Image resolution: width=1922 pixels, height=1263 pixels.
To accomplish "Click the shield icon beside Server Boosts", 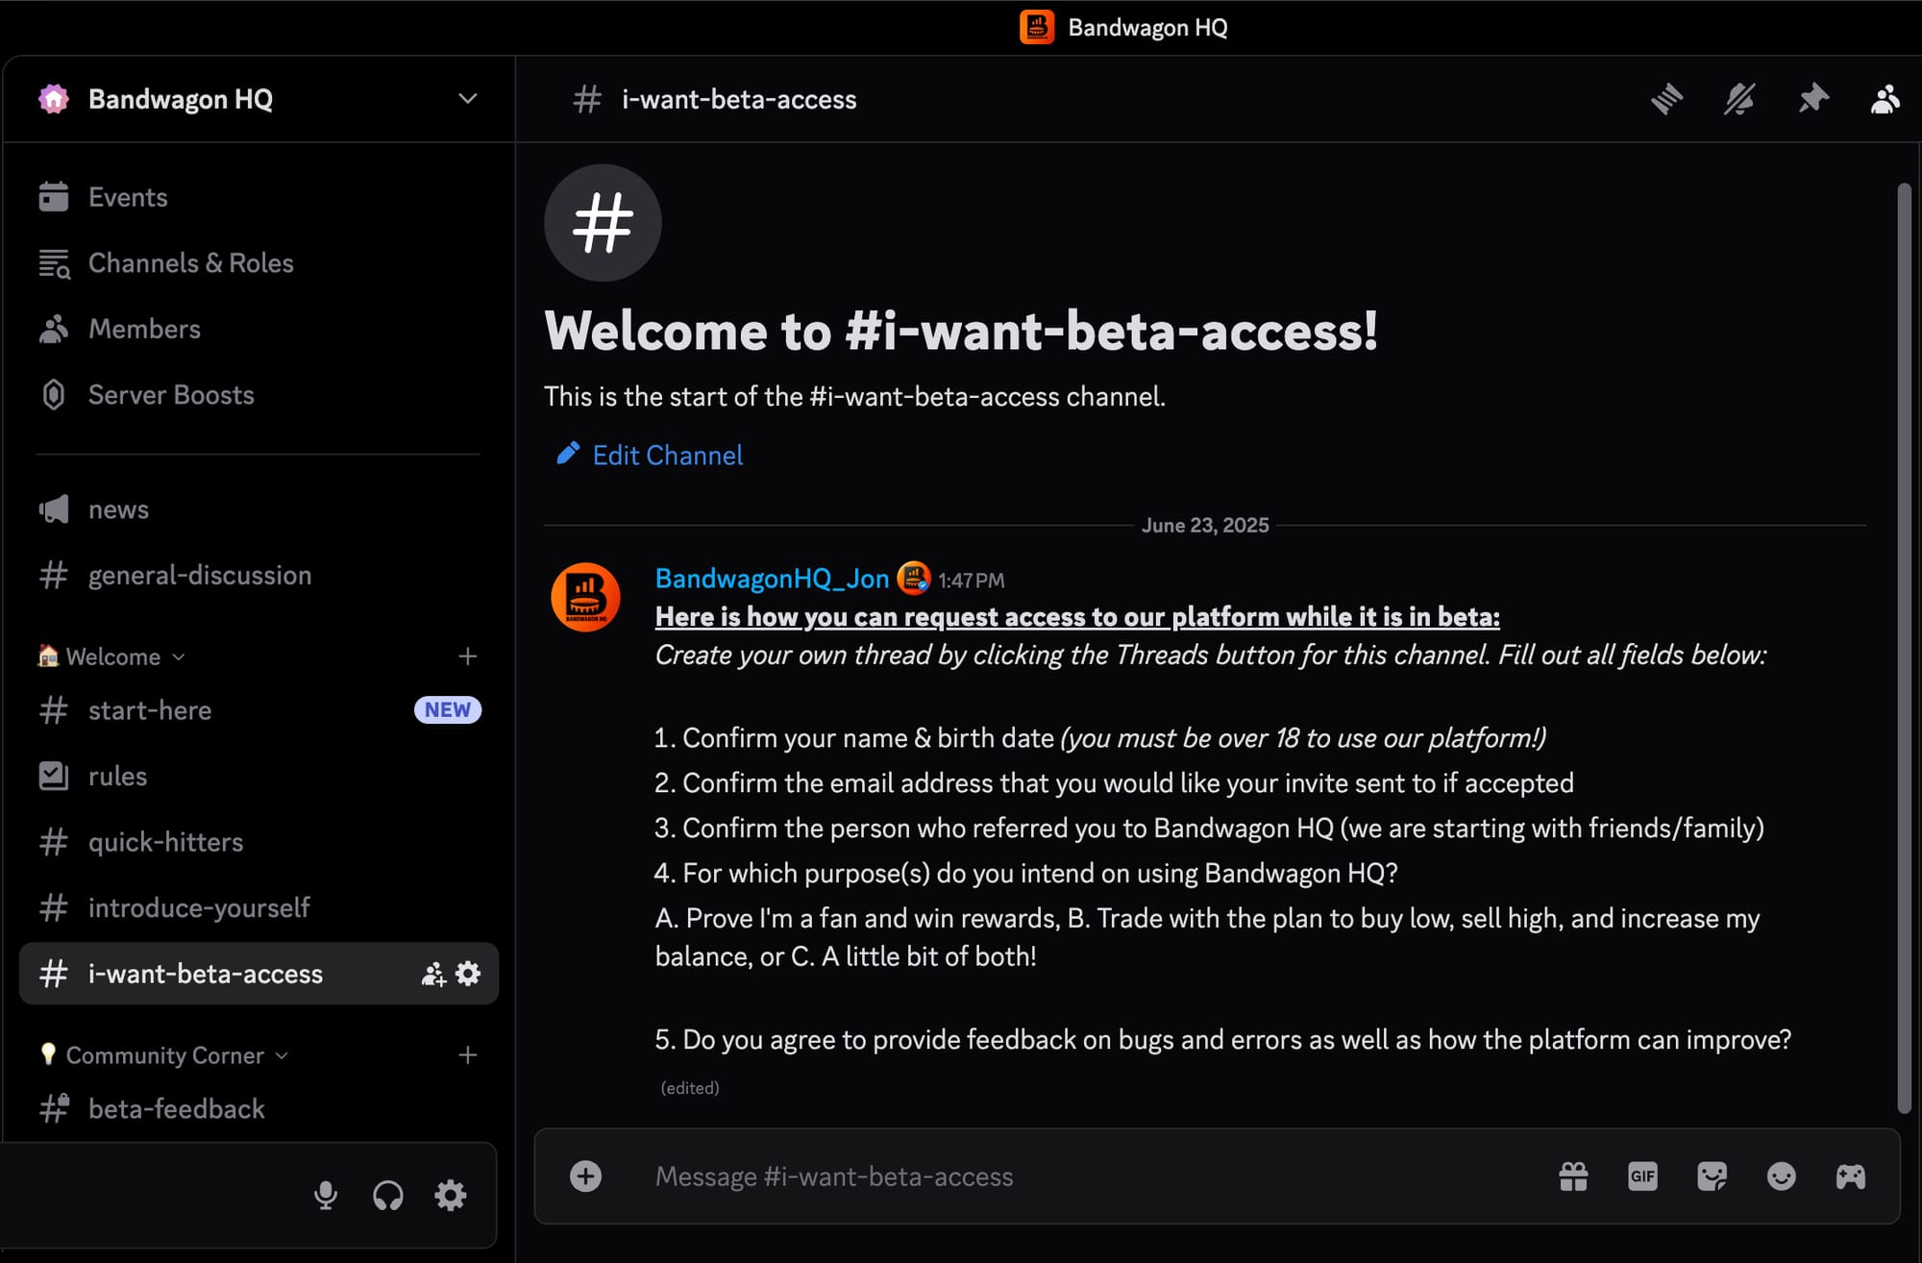I will click(x=54, y=395).
